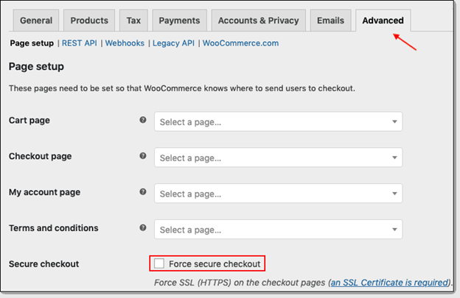This screenshot has height=298, width=460.
Task: Enable Force secure checkout checkbox
Action: 159,263
